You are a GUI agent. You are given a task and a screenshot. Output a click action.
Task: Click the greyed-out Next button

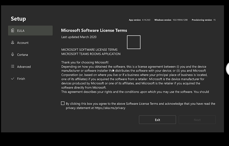tap(197, 120)
